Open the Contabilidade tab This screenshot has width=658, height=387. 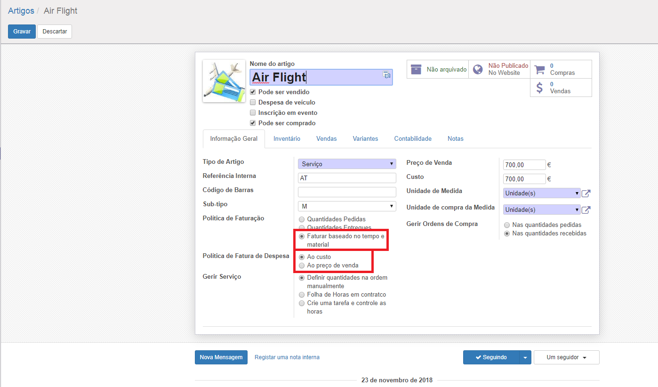[x=413, y=139]
